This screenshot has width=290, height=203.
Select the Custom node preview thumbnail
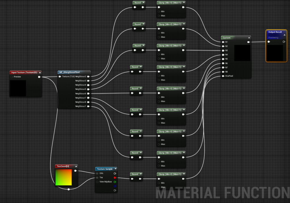point(242,53)
